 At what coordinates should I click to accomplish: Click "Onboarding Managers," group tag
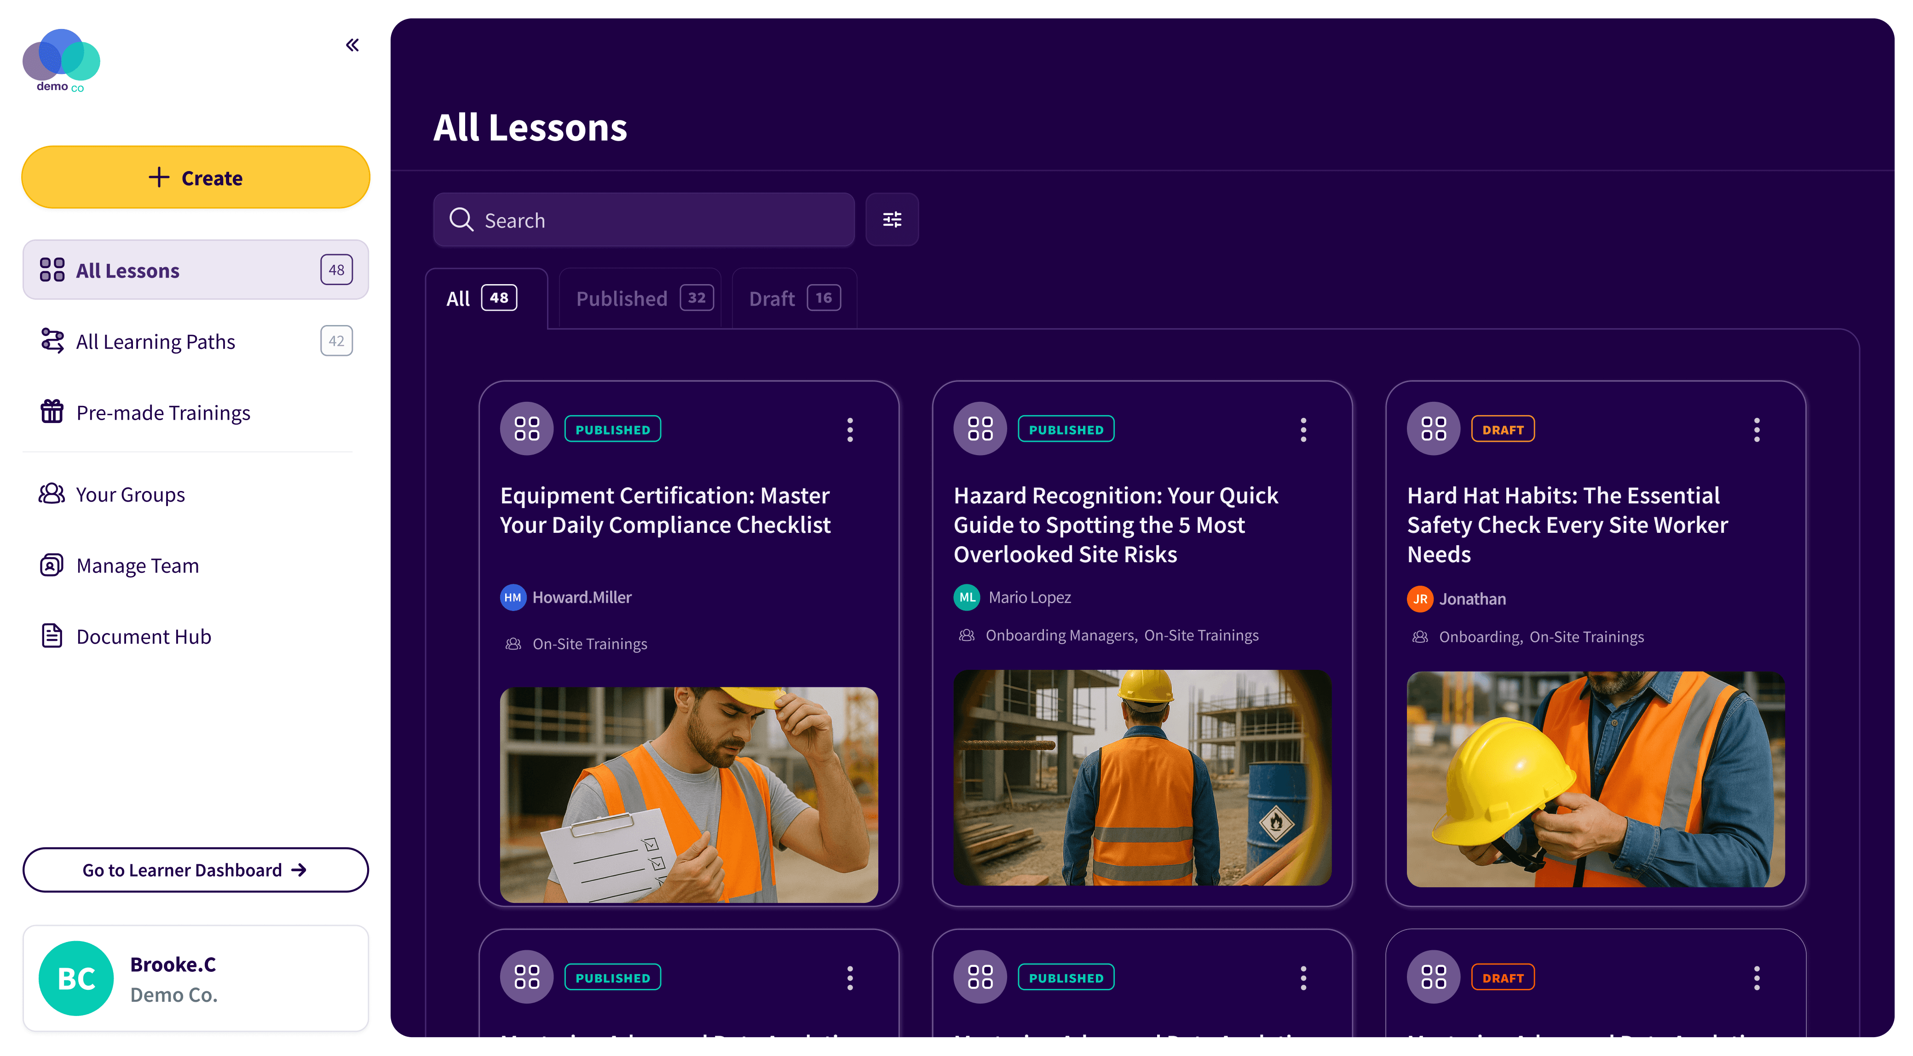pos(1062,636)
